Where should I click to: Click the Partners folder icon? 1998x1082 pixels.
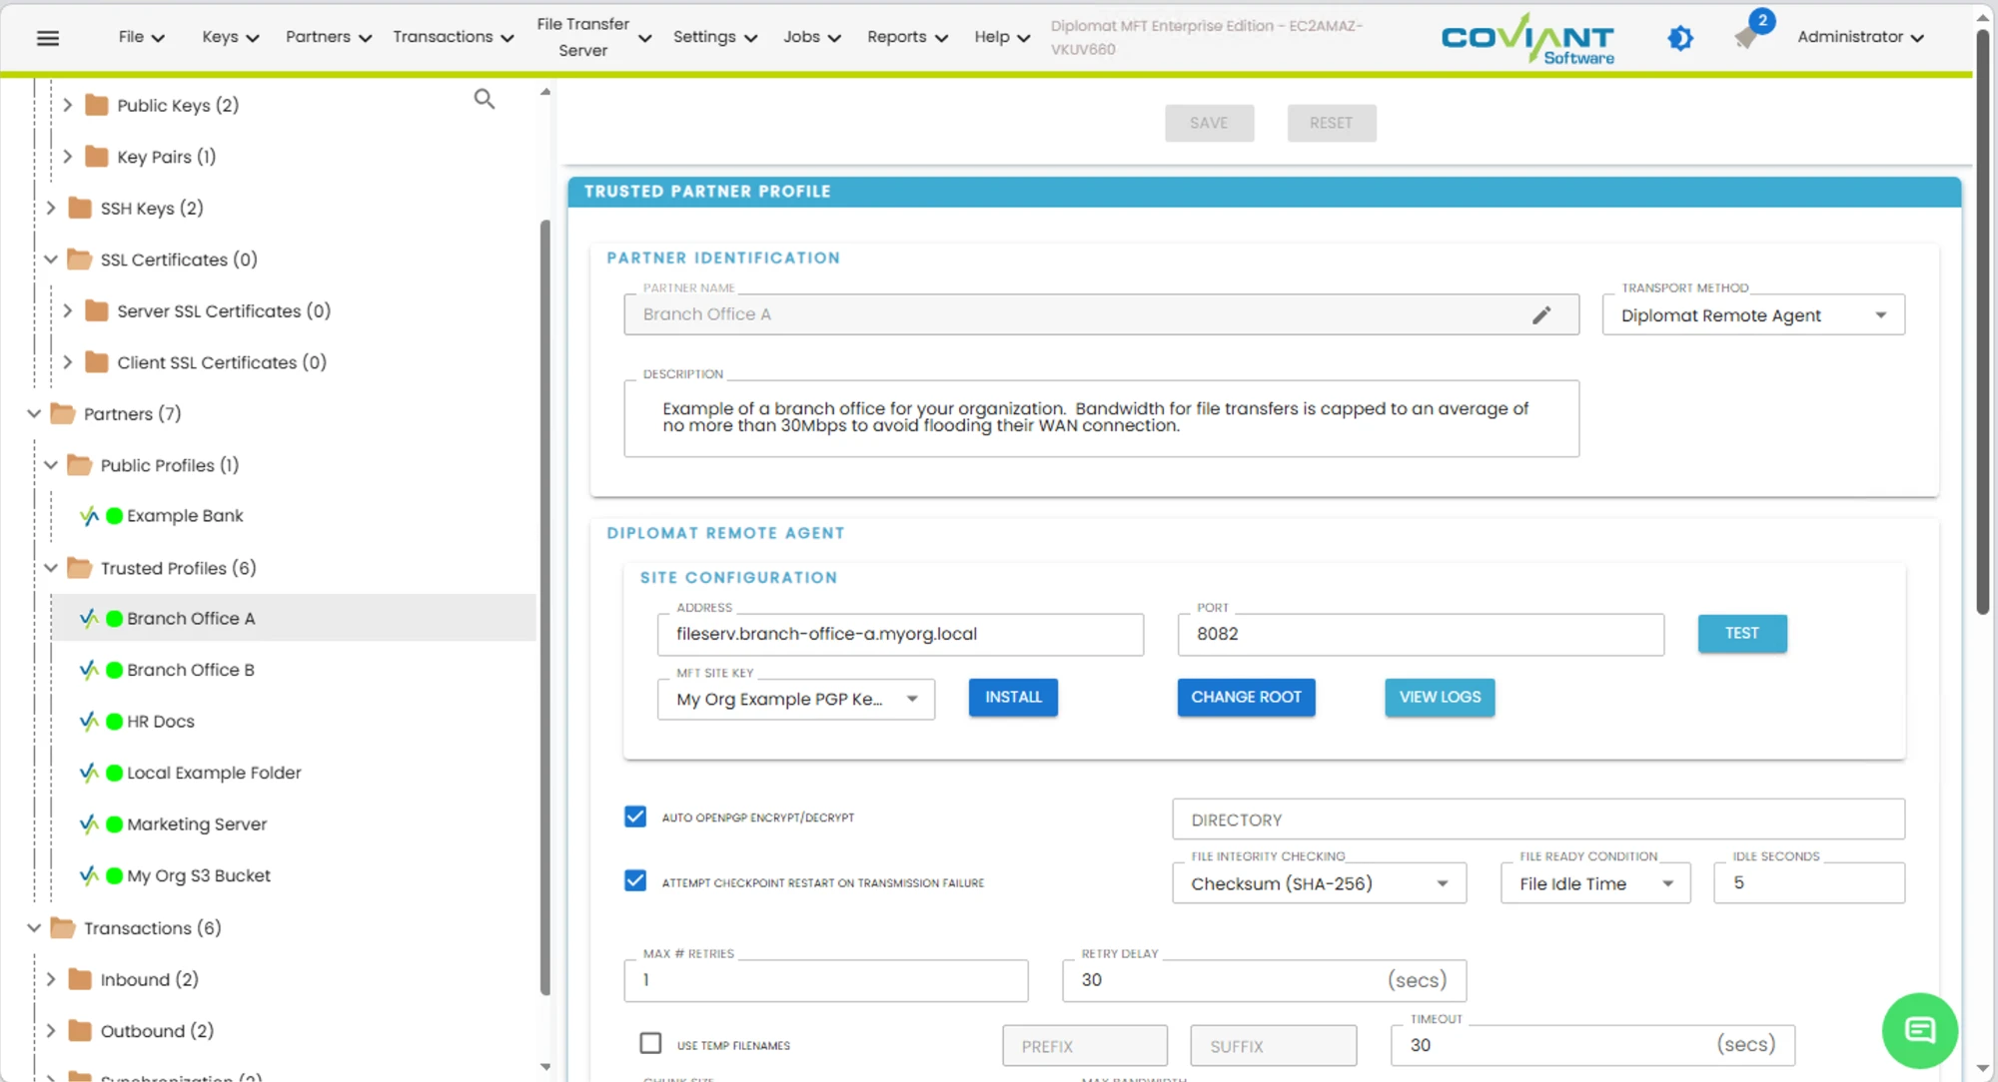pos(63,413)
